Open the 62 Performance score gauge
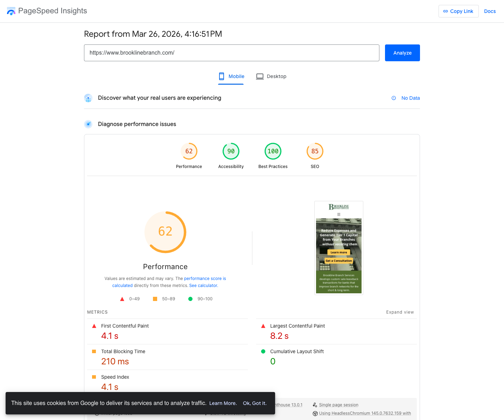Screen dimensions: 504x420 189,151
